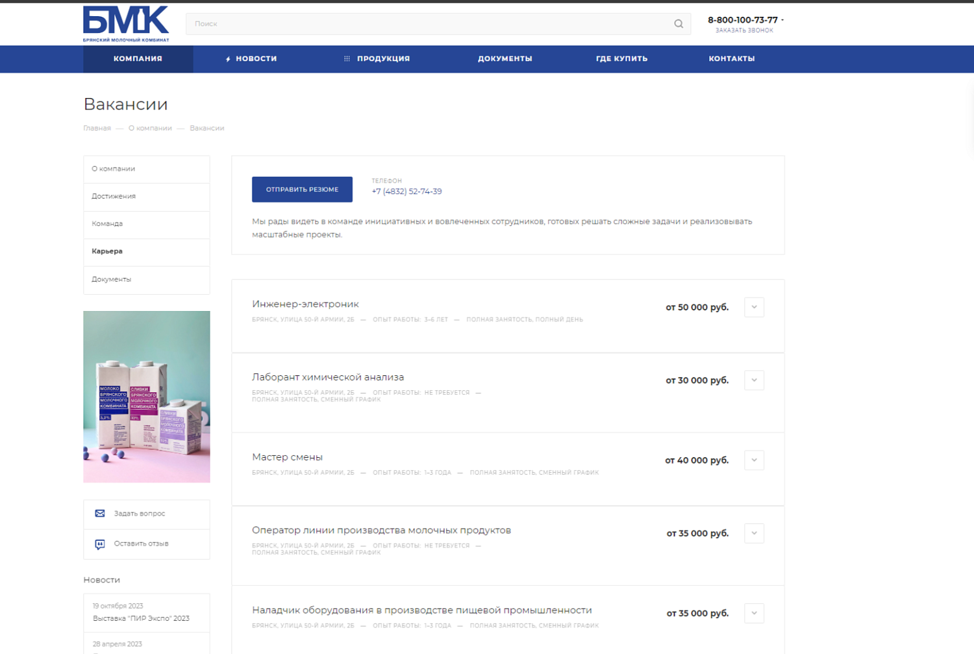Click the BMK logo in the header
This screenshot has height=654, width=974.
[x=126, y=23]
